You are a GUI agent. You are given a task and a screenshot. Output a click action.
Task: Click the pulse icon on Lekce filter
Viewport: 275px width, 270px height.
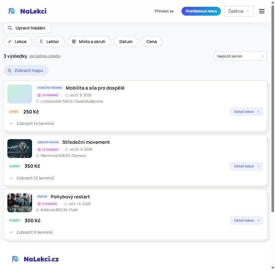(x=10, y=42)
